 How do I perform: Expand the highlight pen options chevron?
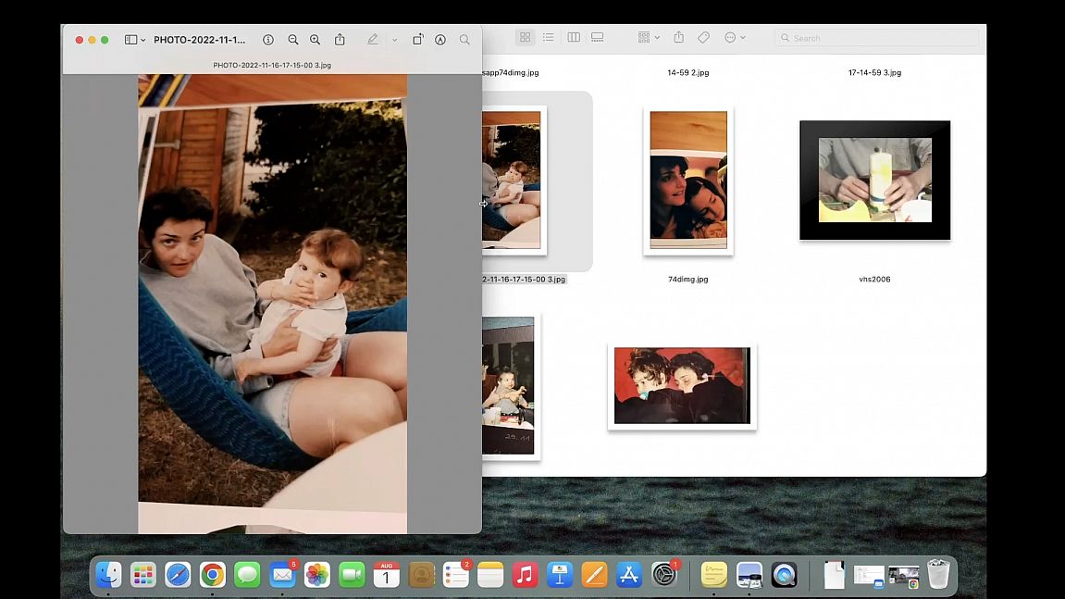click(x=395, y=40)
